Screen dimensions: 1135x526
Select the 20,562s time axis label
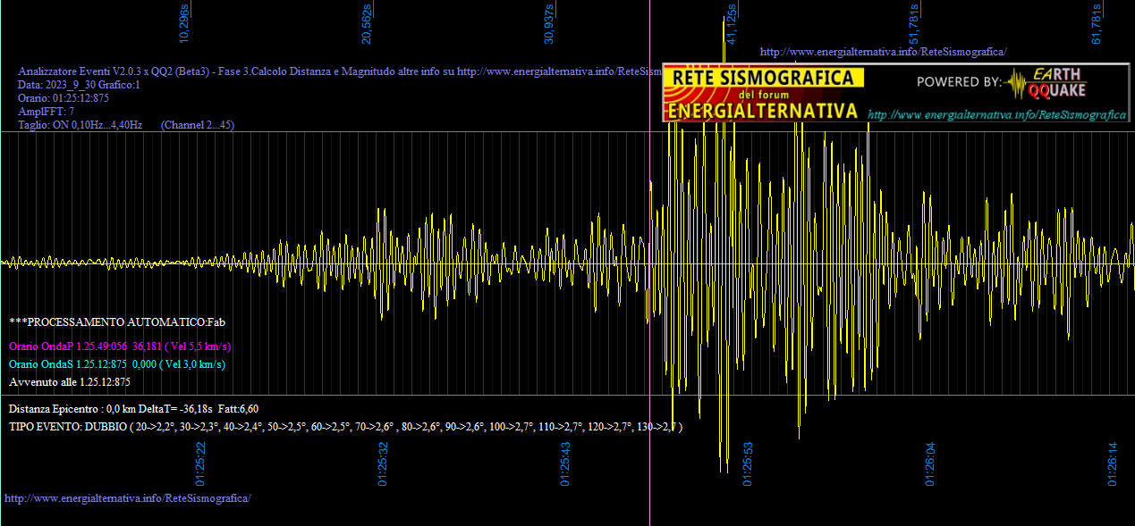[367, 24]
